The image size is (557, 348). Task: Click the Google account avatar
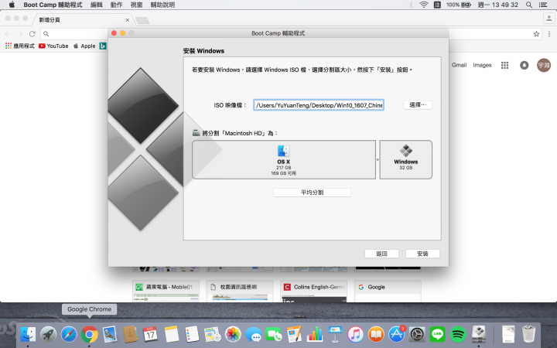[x=544, y=65]
